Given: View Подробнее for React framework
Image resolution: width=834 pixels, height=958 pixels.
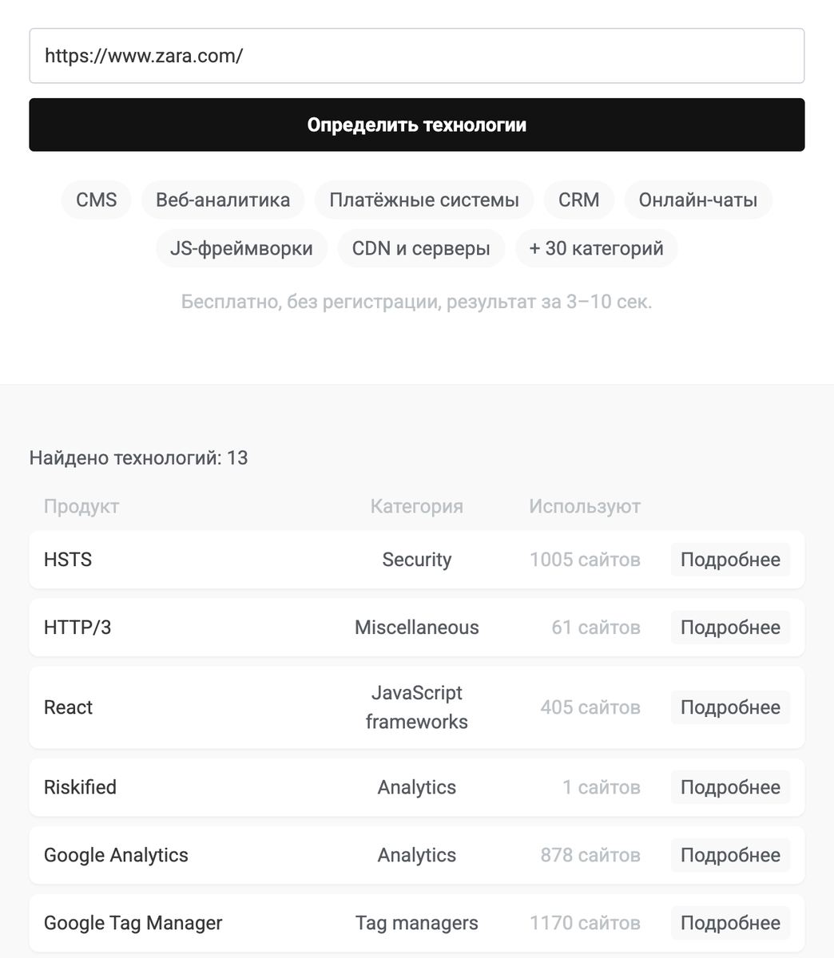Looking at the screenshot, I should 729,707.
